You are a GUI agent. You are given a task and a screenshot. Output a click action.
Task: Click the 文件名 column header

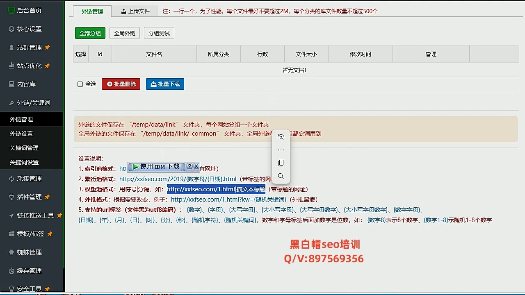[154, 54]
